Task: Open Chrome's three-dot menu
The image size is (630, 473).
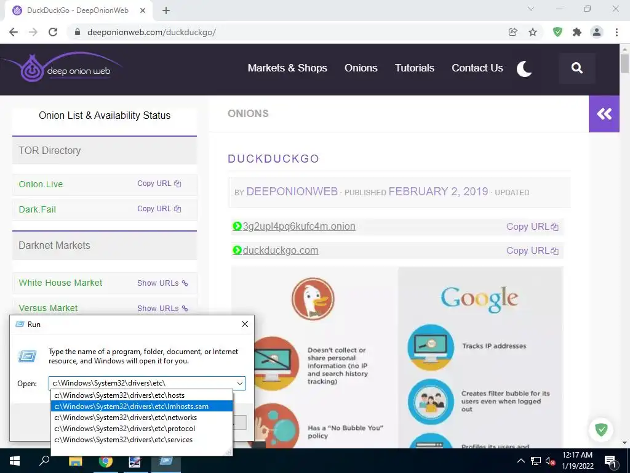Action: [x=616, y=32]
